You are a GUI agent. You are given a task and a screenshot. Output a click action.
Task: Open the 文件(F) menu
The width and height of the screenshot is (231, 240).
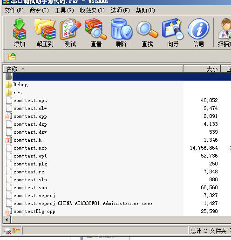click(x=14, y=10)
